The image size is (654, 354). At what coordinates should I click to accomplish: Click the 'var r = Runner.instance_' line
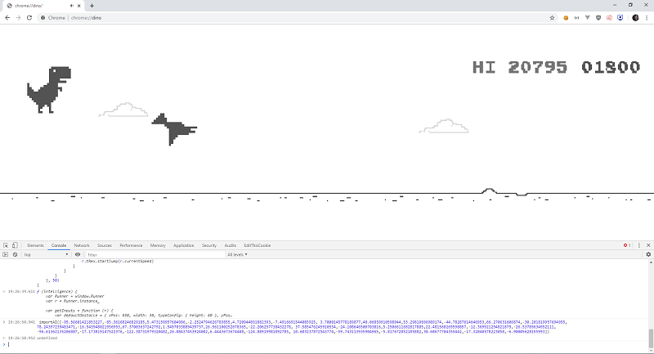click(72, 301)
